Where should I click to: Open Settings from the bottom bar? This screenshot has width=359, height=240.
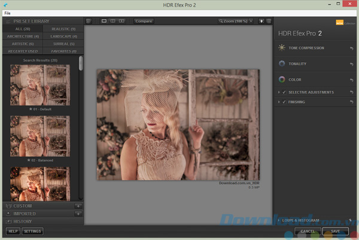click(32, 231)
